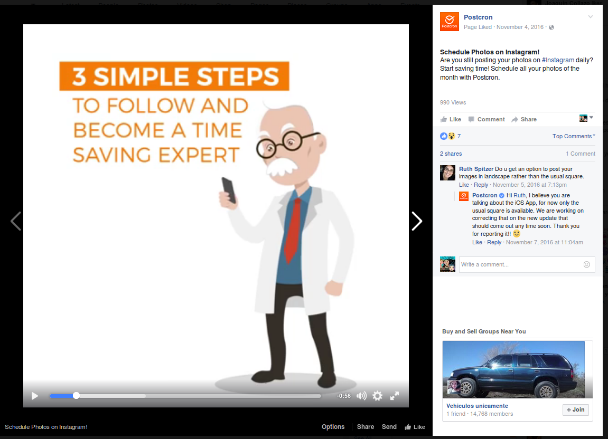This screenshot has width=608, height=439.
Task: Open the comment-as profile selector dropdown
Action: pos(586,118)
